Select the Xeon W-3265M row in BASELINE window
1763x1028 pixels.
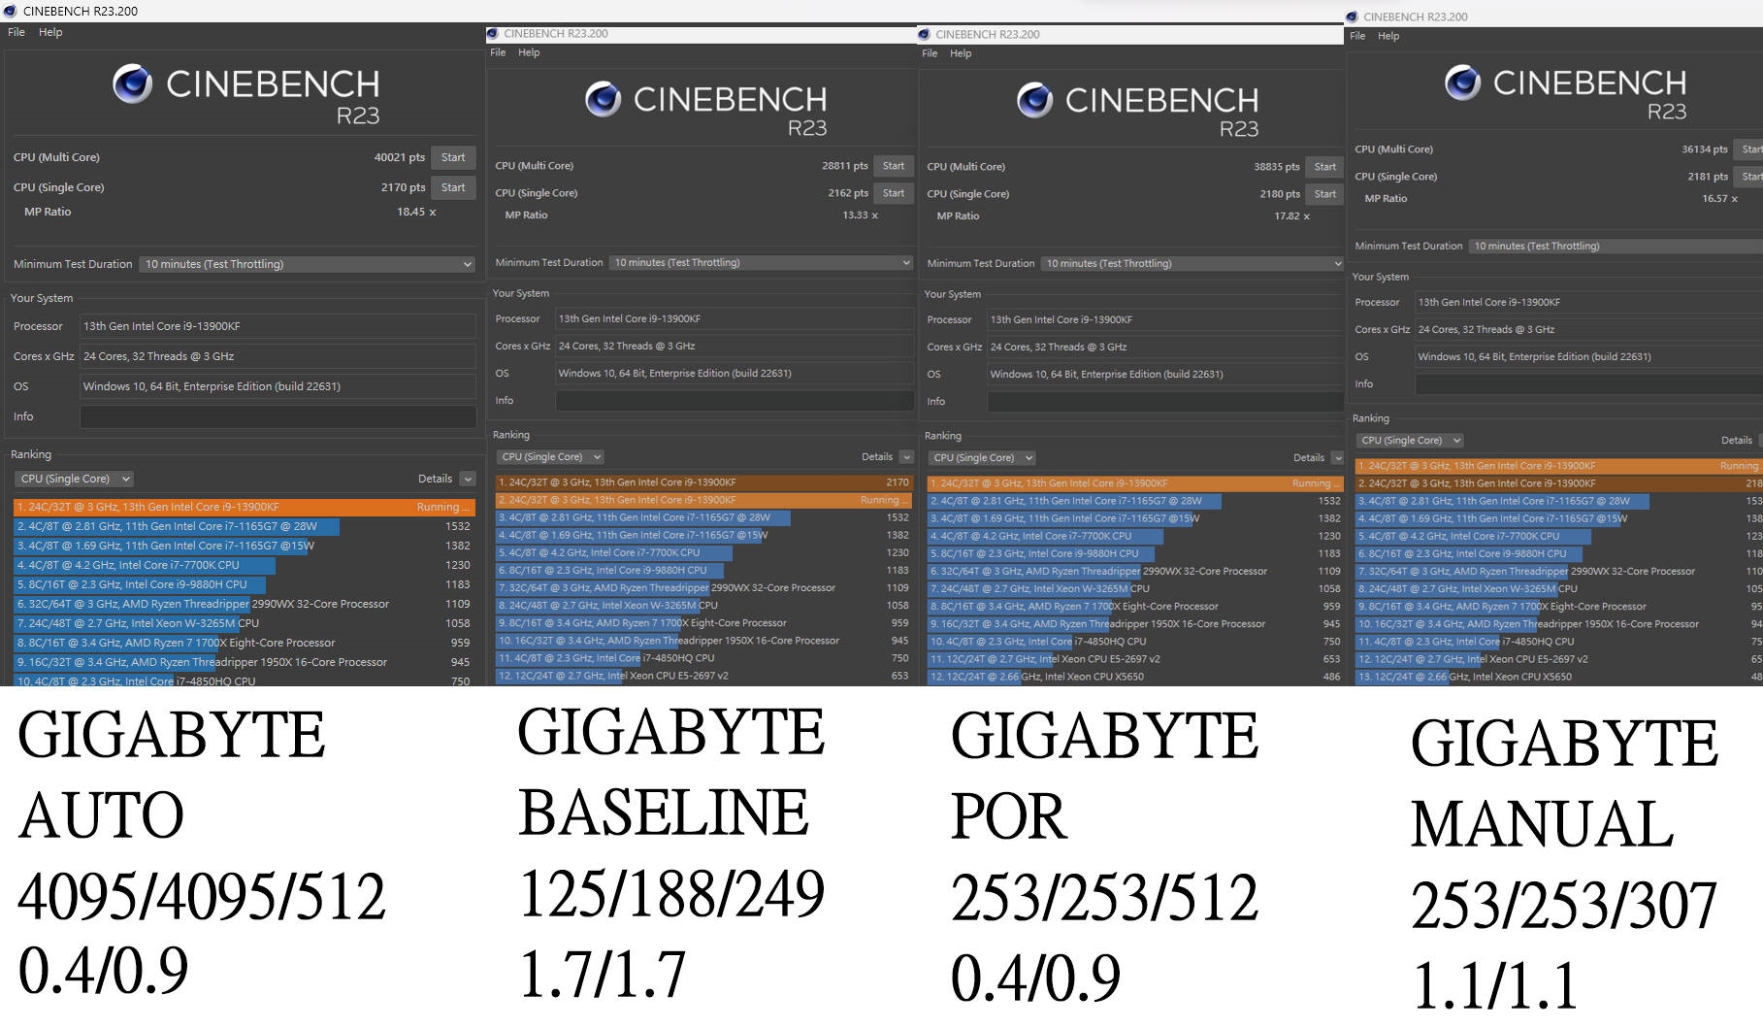coord(704,606)
